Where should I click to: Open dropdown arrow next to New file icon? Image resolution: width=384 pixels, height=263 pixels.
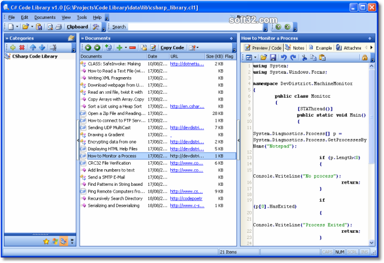[17, 27]
